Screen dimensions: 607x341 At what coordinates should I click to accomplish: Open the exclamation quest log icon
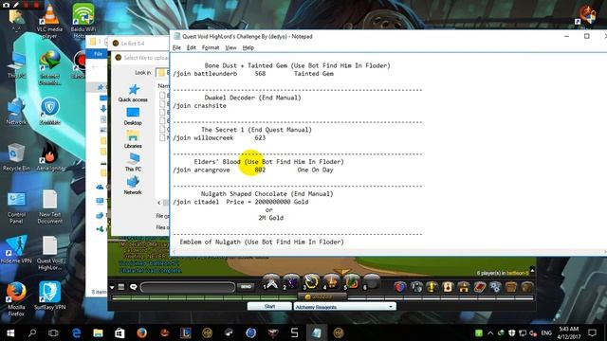click(x=432, y=287)
